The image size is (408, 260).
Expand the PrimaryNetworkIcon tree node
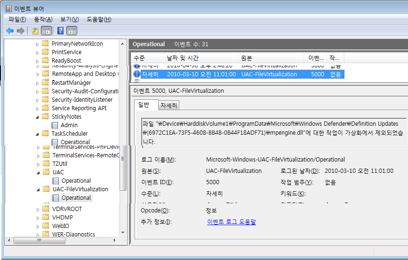point(37,44)
